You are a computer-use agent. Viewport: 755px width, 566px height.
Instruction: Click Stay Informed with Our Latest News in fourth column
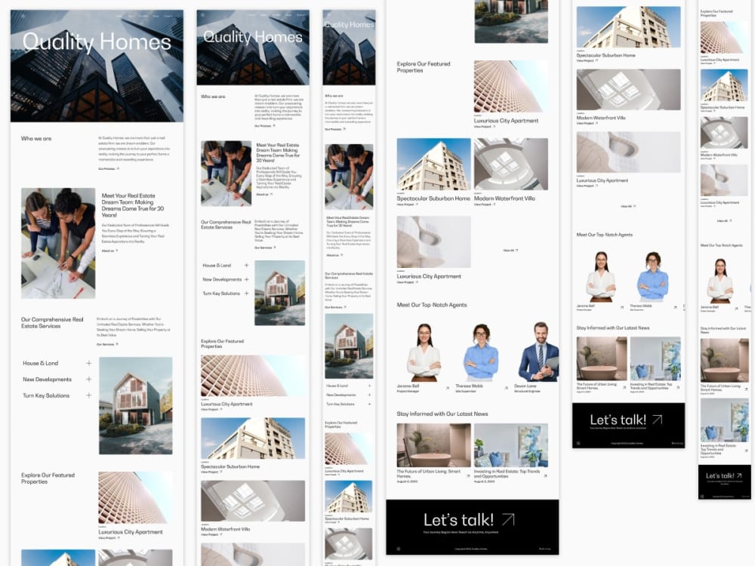[x=442, y=414]
